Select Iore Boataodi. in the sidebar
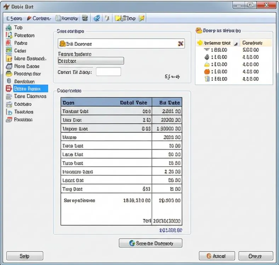This screenshot has width=279, height=265. [30, 58]
